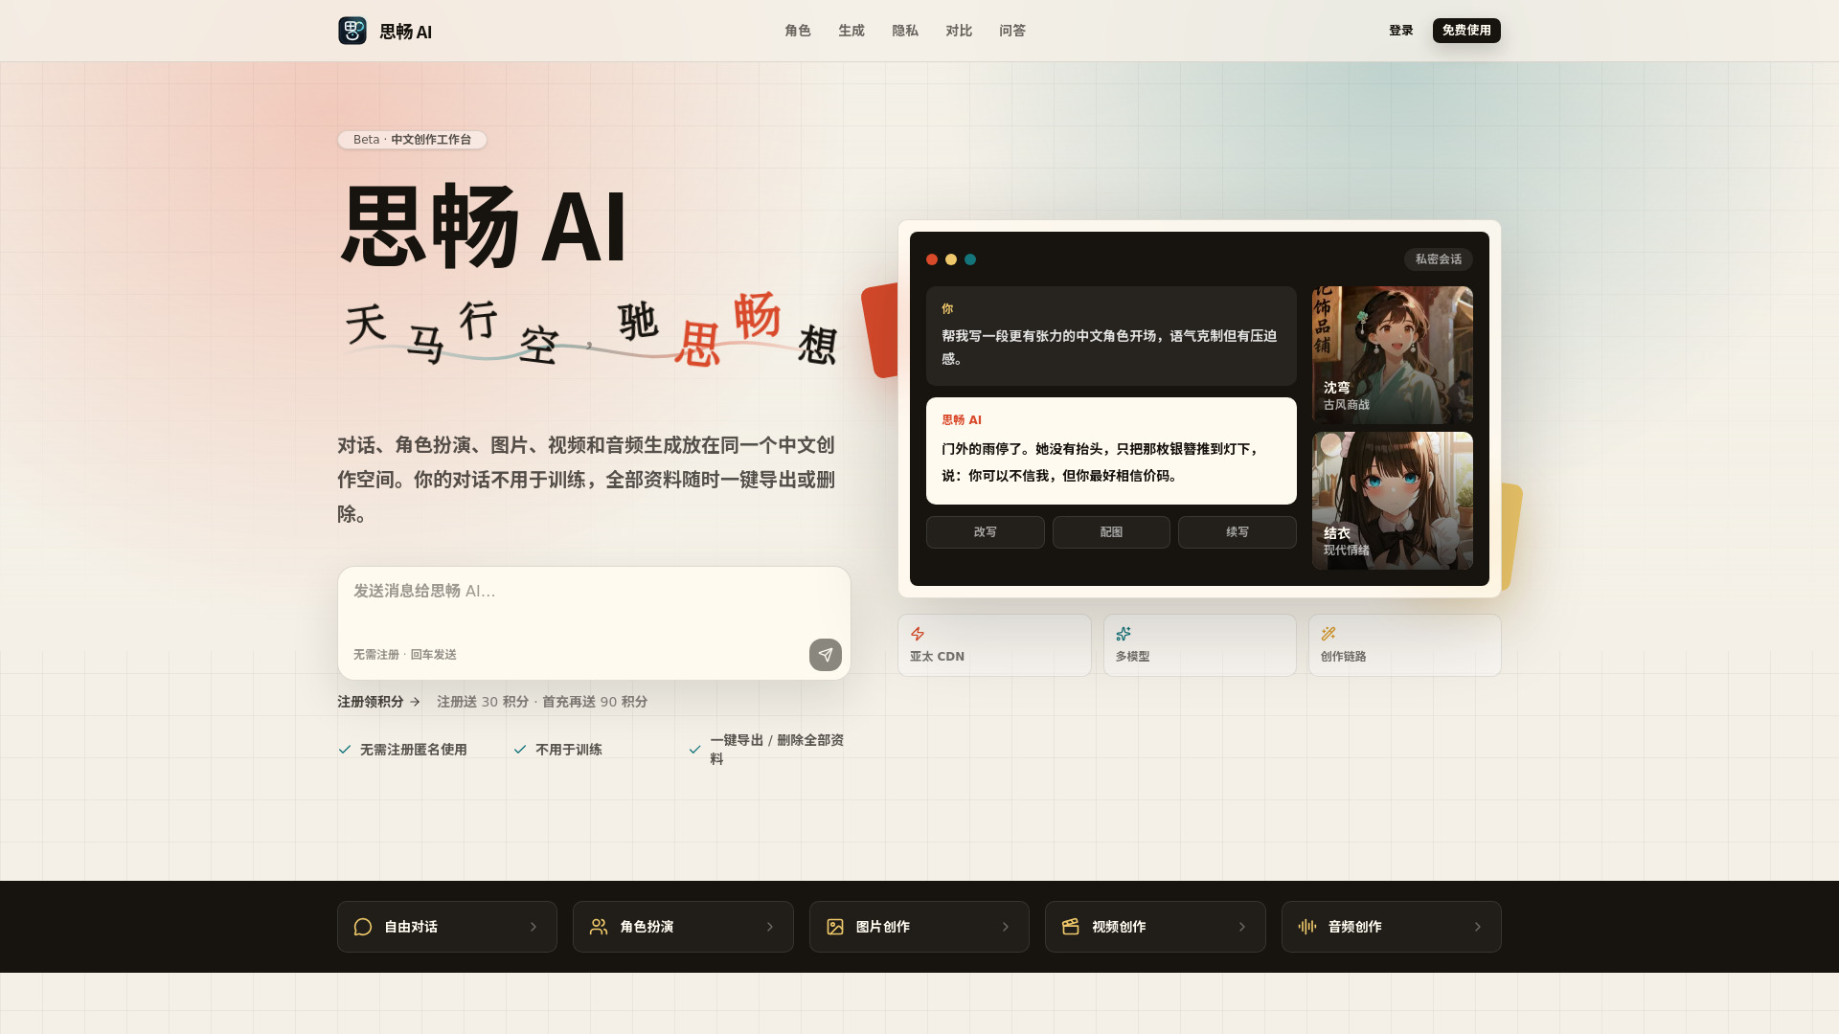The width and height of the screenshot is (1839, 1034).
Task: Go to 问答 in the top navigation
Action: 1012,31
